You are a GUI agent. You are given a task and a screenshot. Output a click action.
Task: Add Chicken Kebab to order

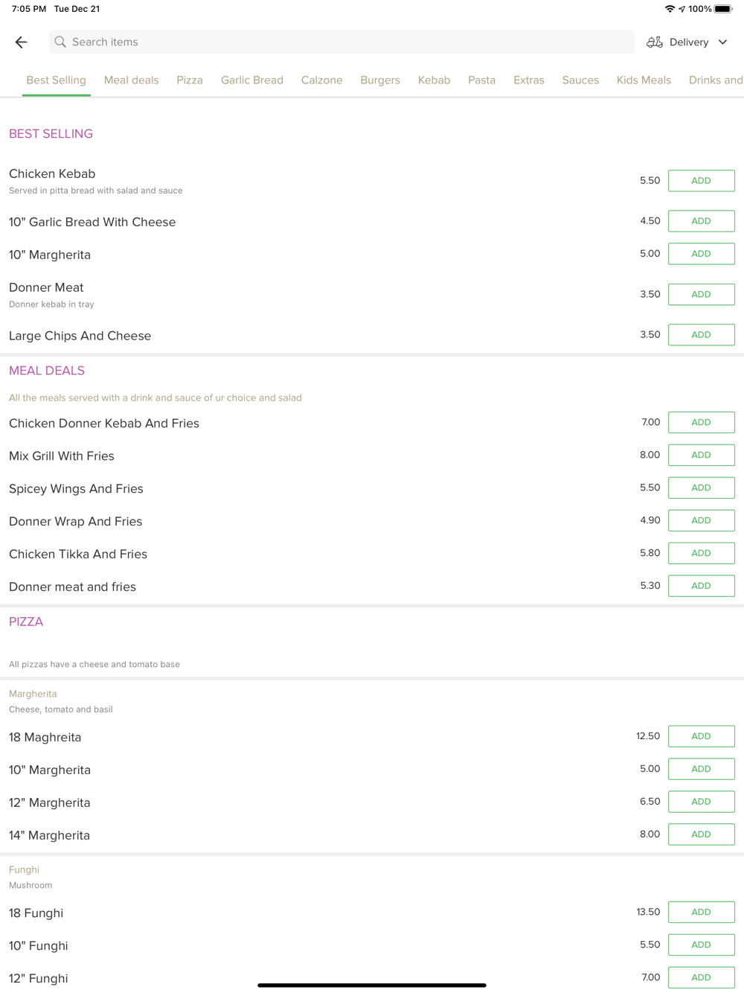tap(701, 181)
